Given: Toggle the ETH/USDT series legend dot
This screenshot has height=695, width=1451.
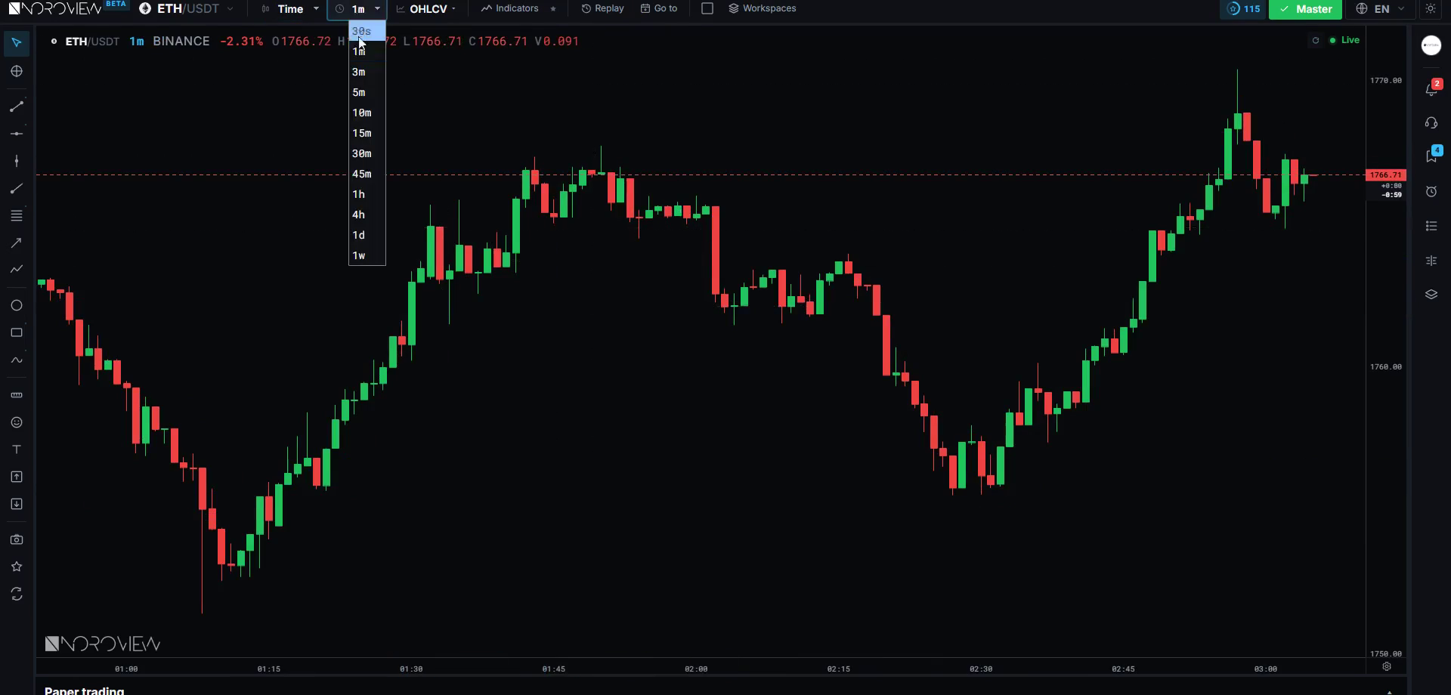Looking at the screenshot, I should [54, 42].
